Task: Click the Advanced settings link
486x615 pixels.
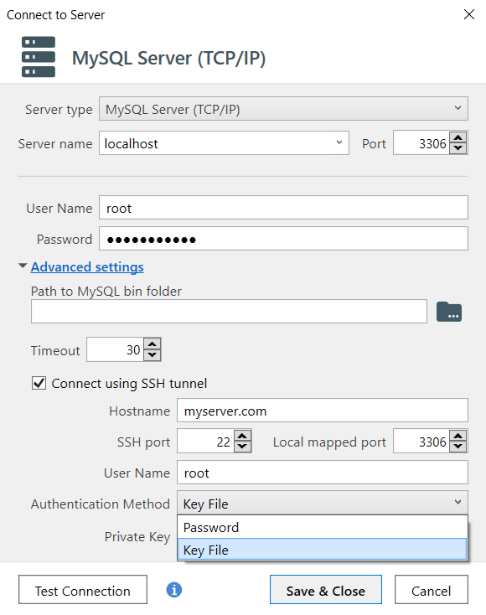Action: (x=87, y=266)
